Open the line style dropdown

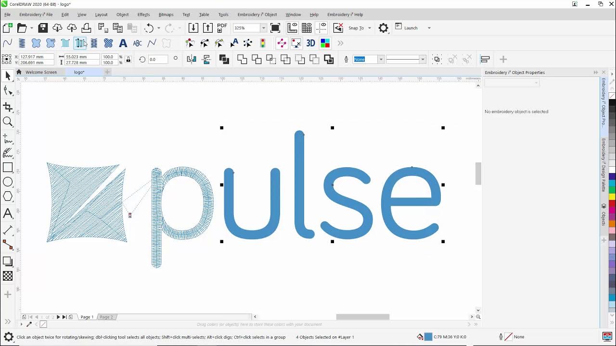coord(423,59)
